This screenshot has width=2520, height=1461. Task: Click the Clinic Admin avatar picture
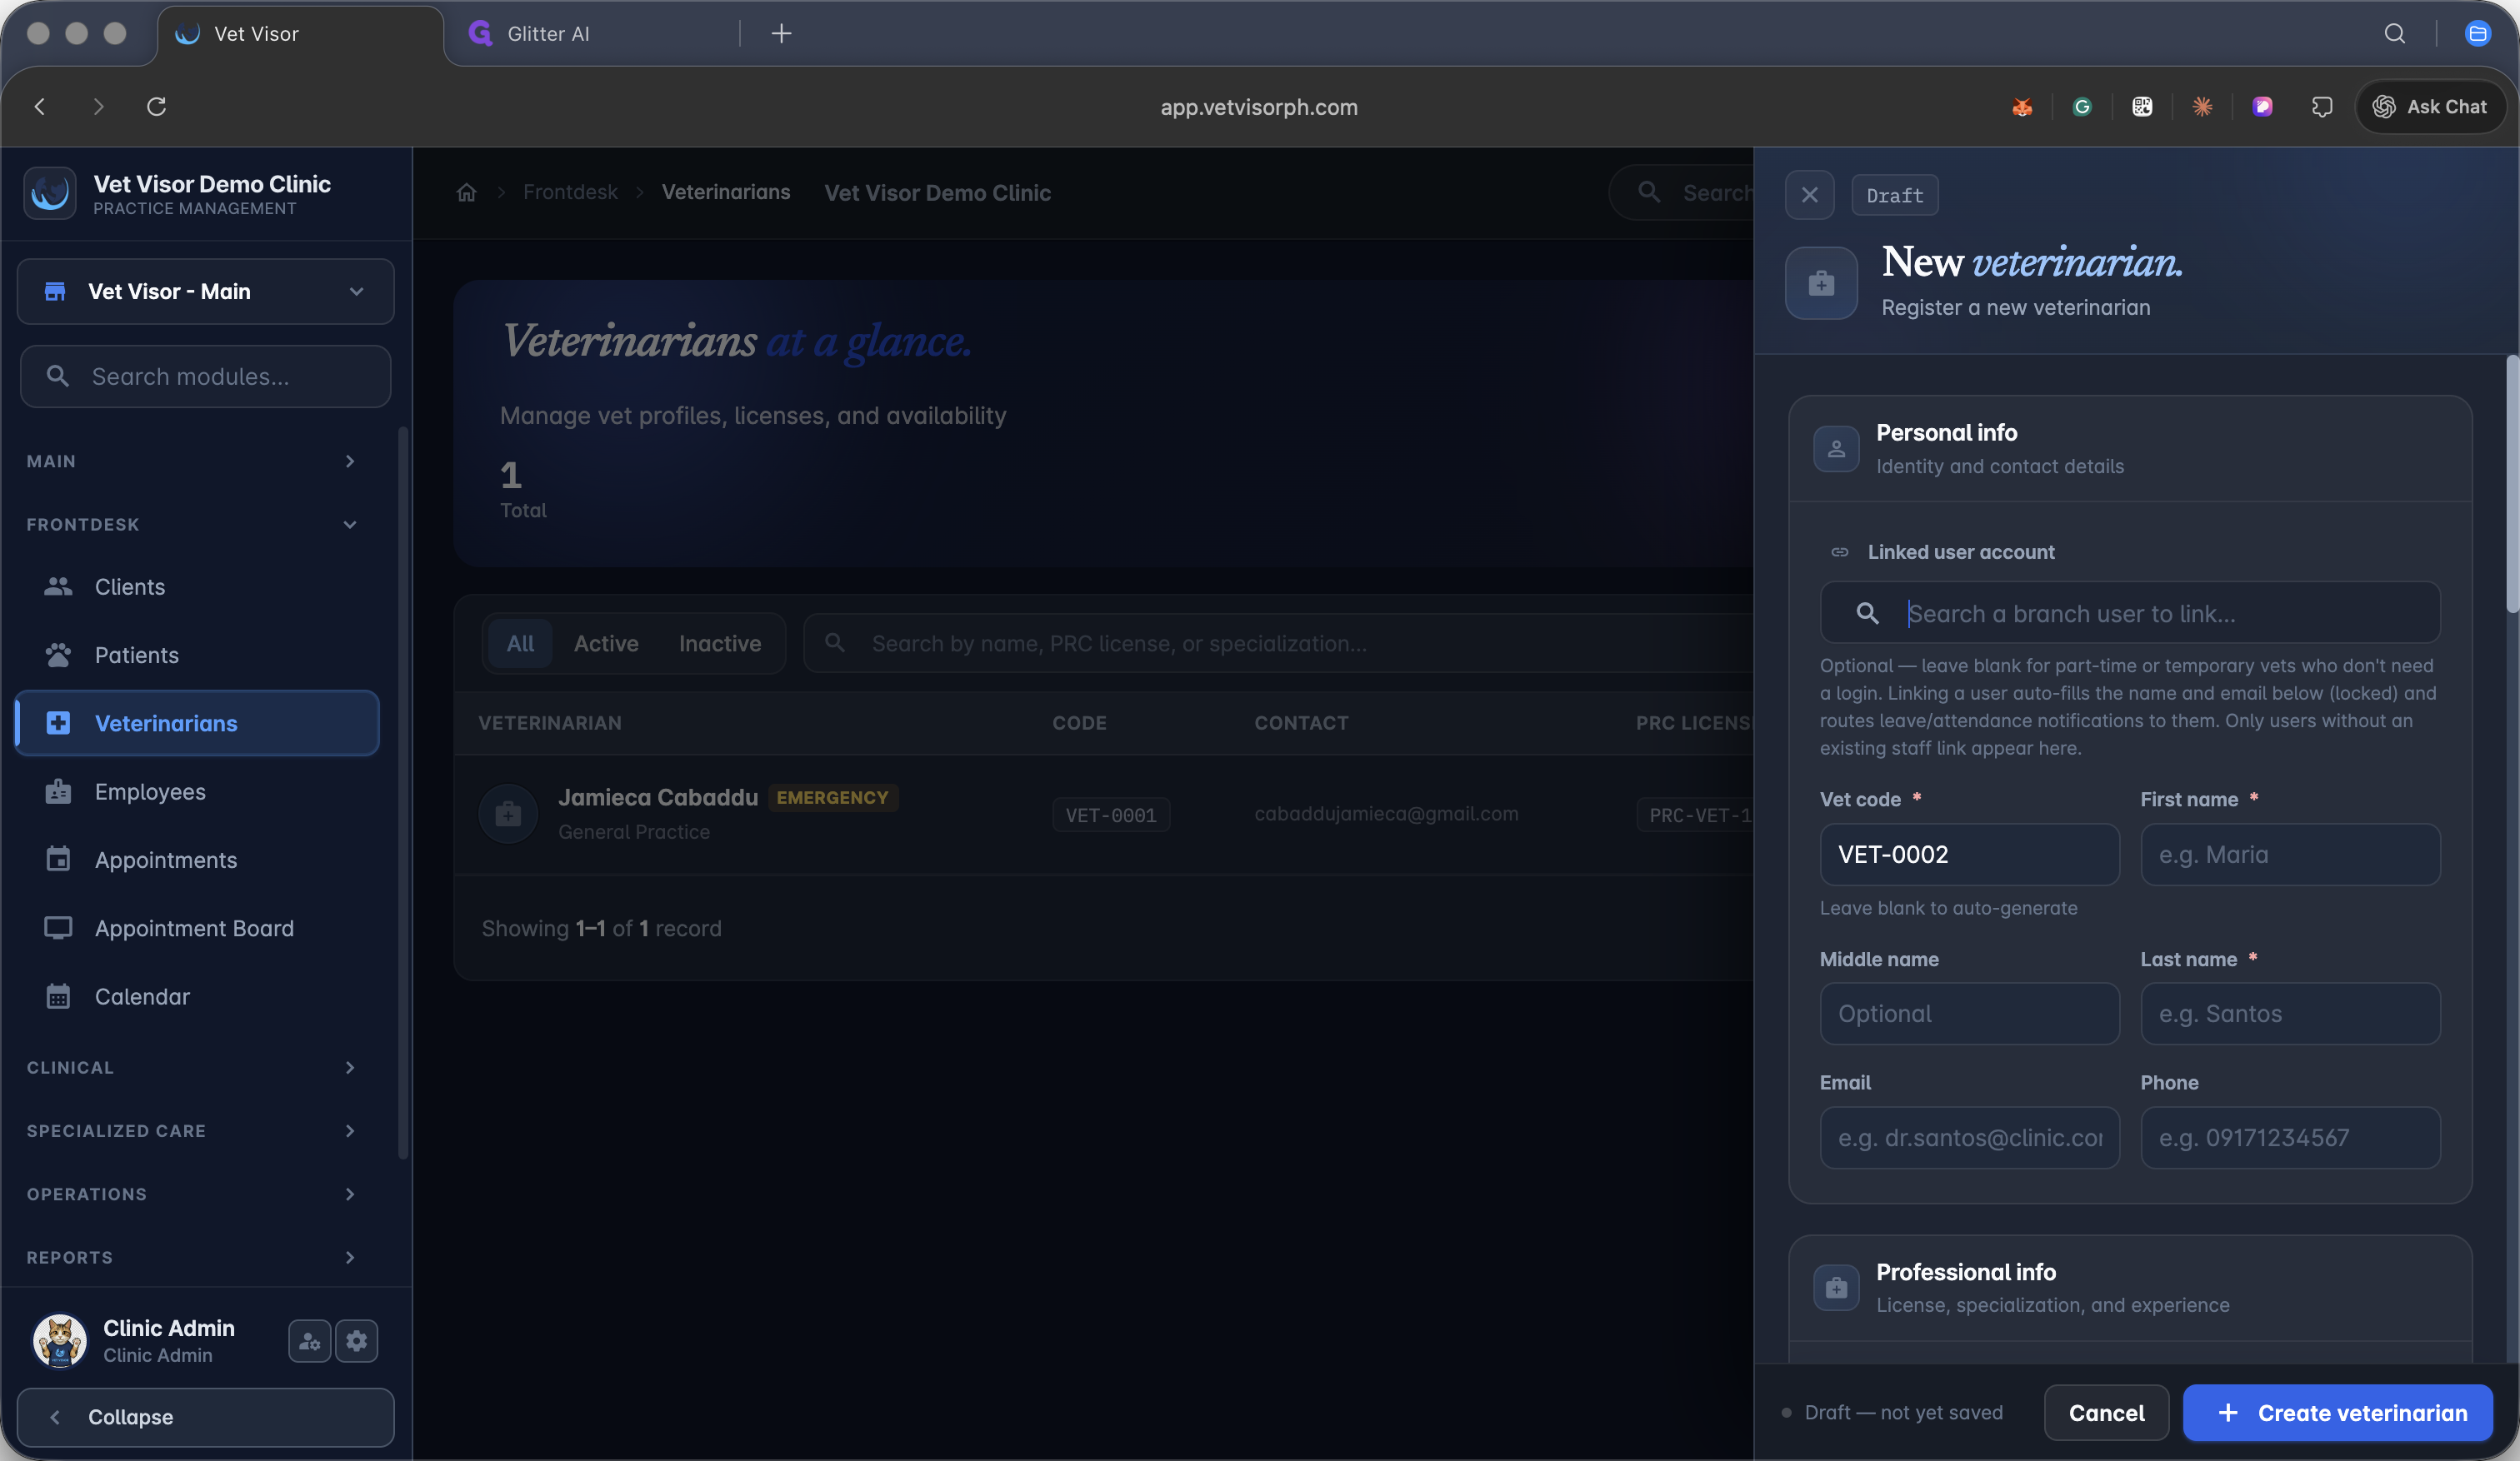point(60,1340)
